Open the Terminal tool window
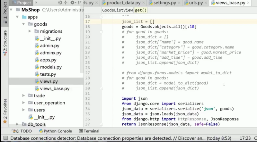This screenshot has height=142, width=257. click(89, 131)
